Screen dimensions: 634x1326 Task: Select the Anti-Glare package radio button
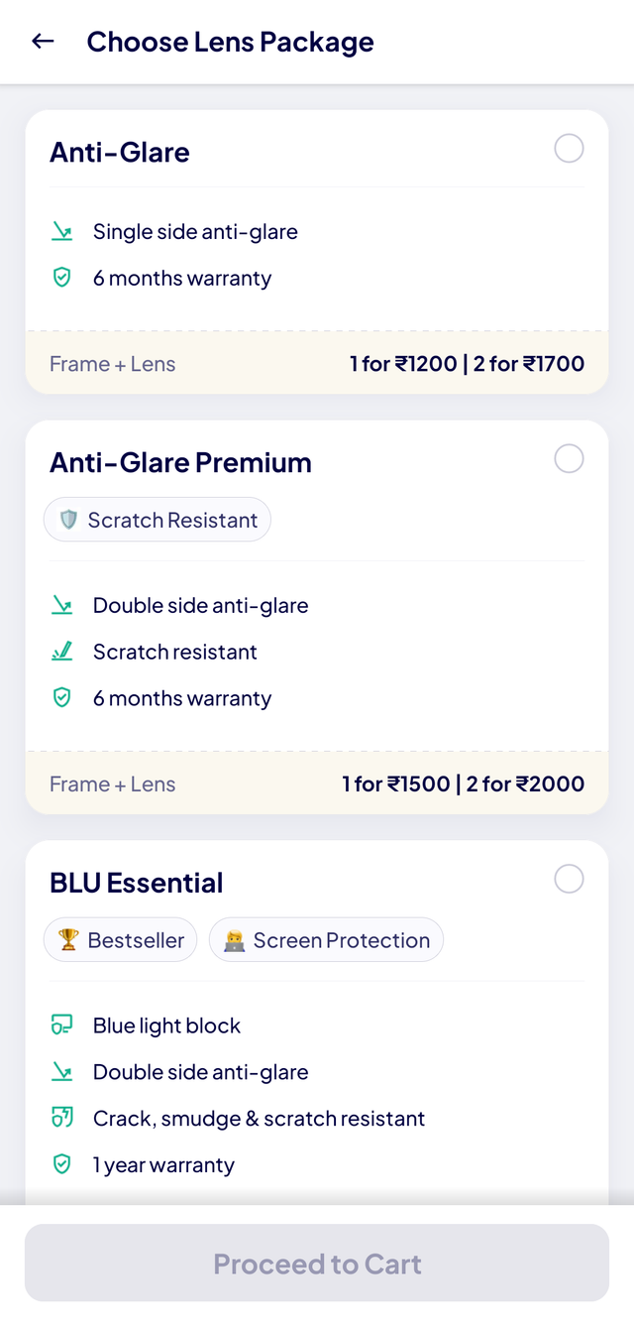(x=569, y=150)
